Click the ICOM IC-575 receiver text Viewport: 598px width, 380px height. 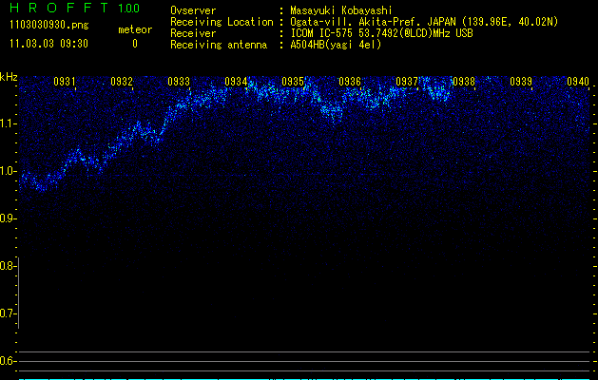381,33
